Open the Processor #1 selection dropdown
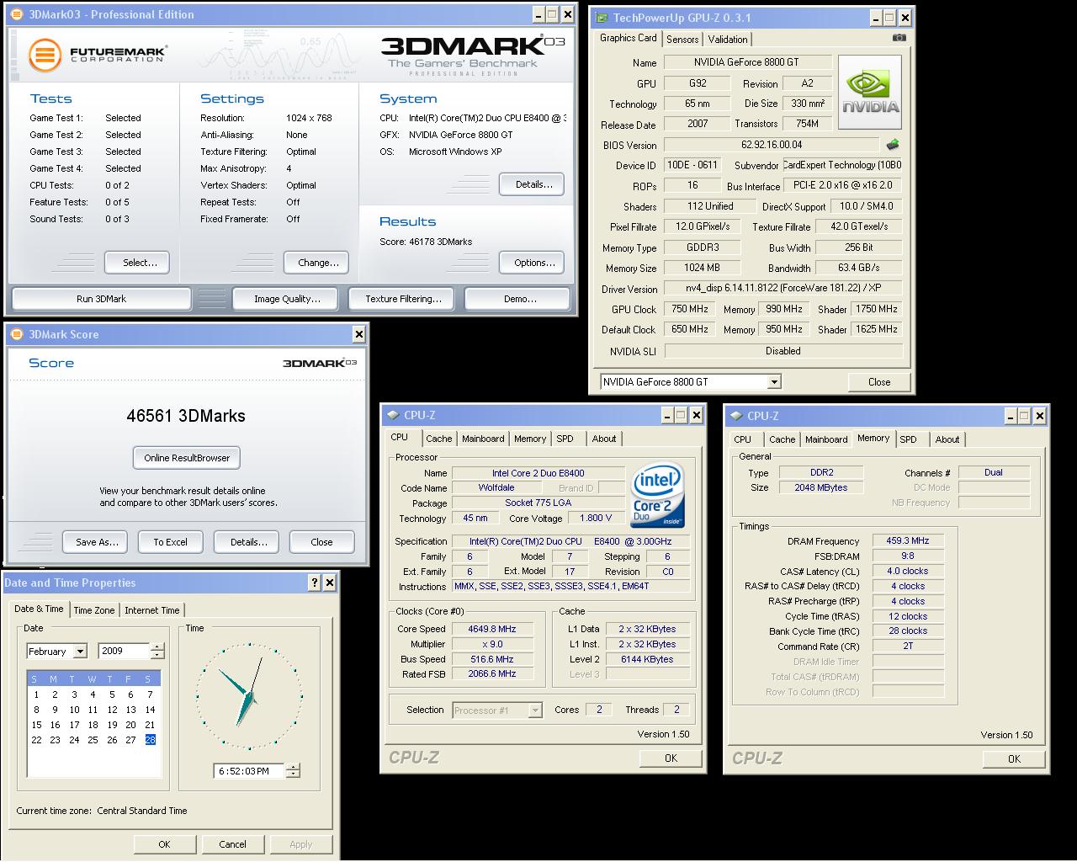Image resolution: width=1077 pixels, height=862 pixels. pos(535,710)
